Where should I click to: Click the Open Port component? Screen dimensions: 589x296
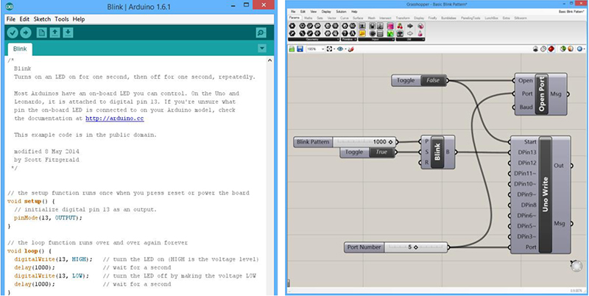pyautogui.click(x=541, y=94)
